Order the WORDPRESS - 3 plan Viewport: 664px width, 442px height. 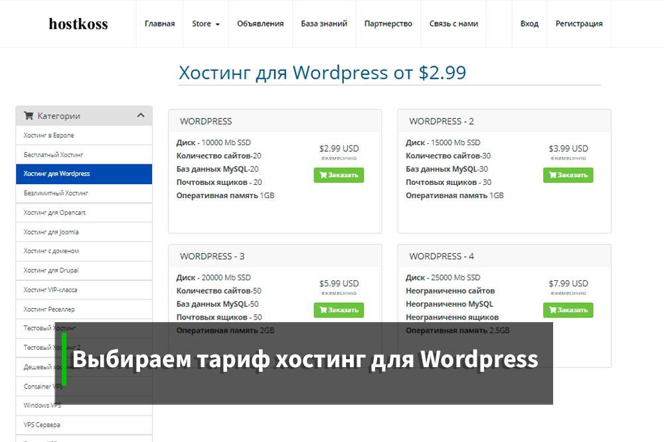pos(339,310)
